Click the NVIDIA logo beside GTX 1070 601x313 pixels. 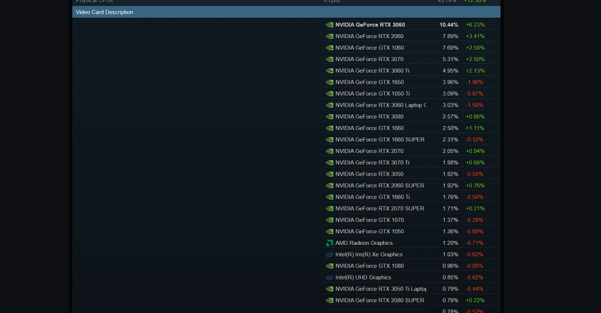tap(329, 220)
